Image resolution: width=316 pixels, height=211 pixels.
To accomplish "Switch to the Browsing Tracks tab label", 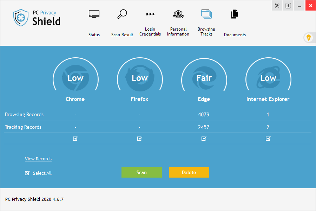I will pyautogui.click(x=206, y=32).
